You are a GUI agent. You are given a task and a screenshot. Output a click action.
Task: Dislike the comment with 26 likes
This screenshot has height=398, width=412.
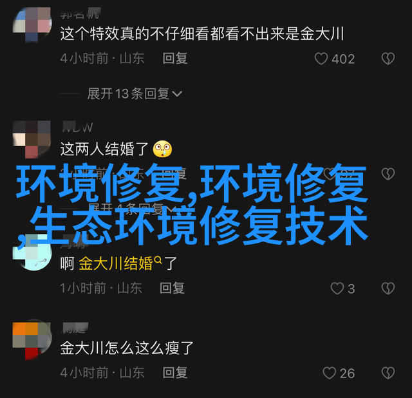click(x=388, y=373)
